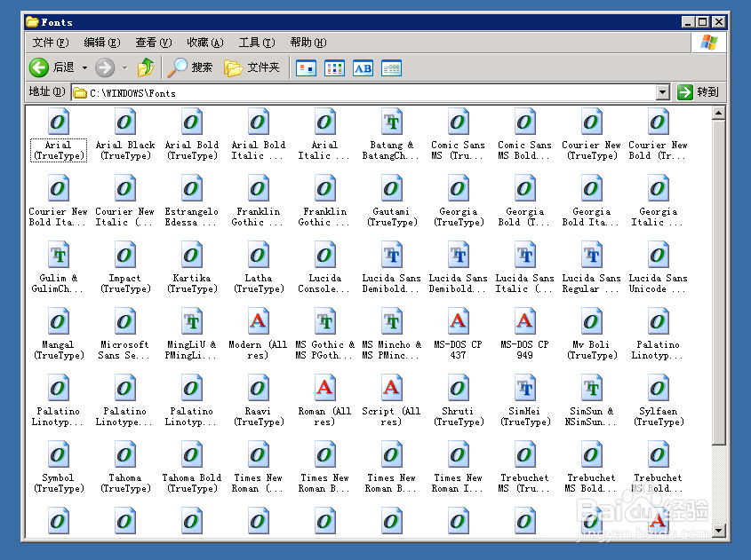Viewport: 751px width, 560px height.
Task: Select Courier New (TrueType) font icon
Action: (x=591, y=122)
